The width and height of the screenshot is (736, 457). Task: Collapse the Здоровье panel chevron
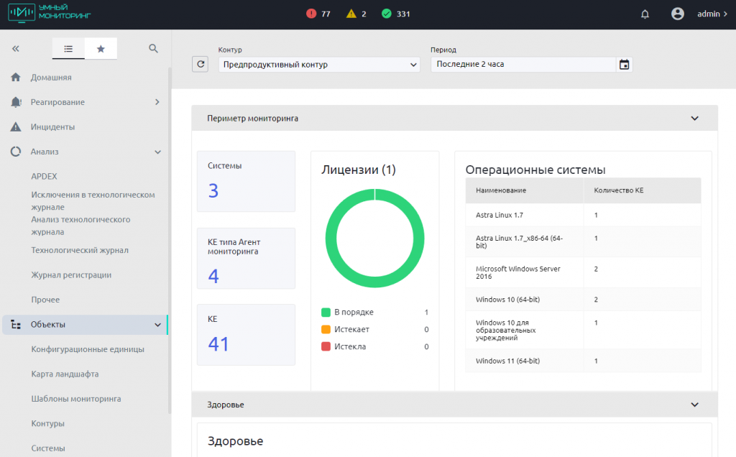pyautogui.click(x=694, y=405)
